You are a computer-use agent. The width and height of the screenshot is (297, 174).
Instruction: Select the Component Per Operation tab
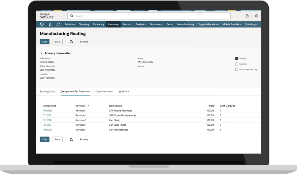click(x=75, y=91)
